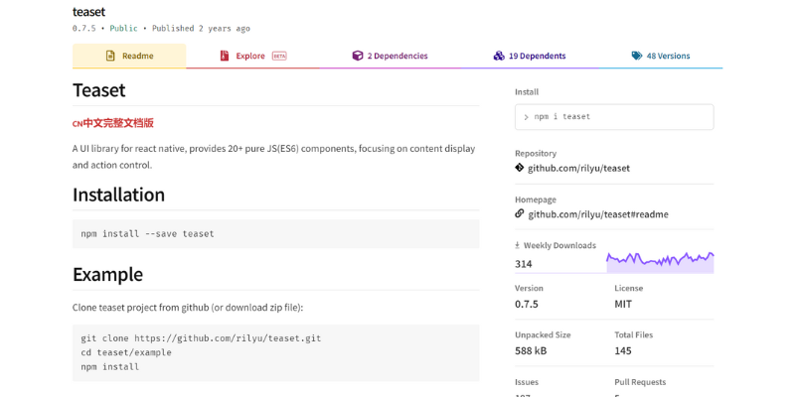Click the version value 0.7.5 in sidebar

point(527,305)
